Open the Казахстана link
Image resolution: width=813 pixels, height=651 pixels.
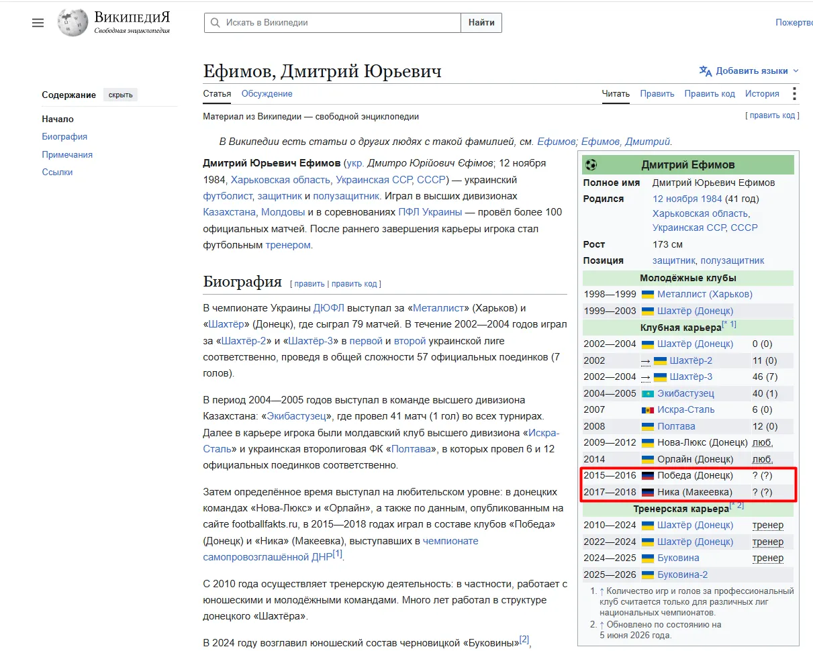click(x=230, y=212)
